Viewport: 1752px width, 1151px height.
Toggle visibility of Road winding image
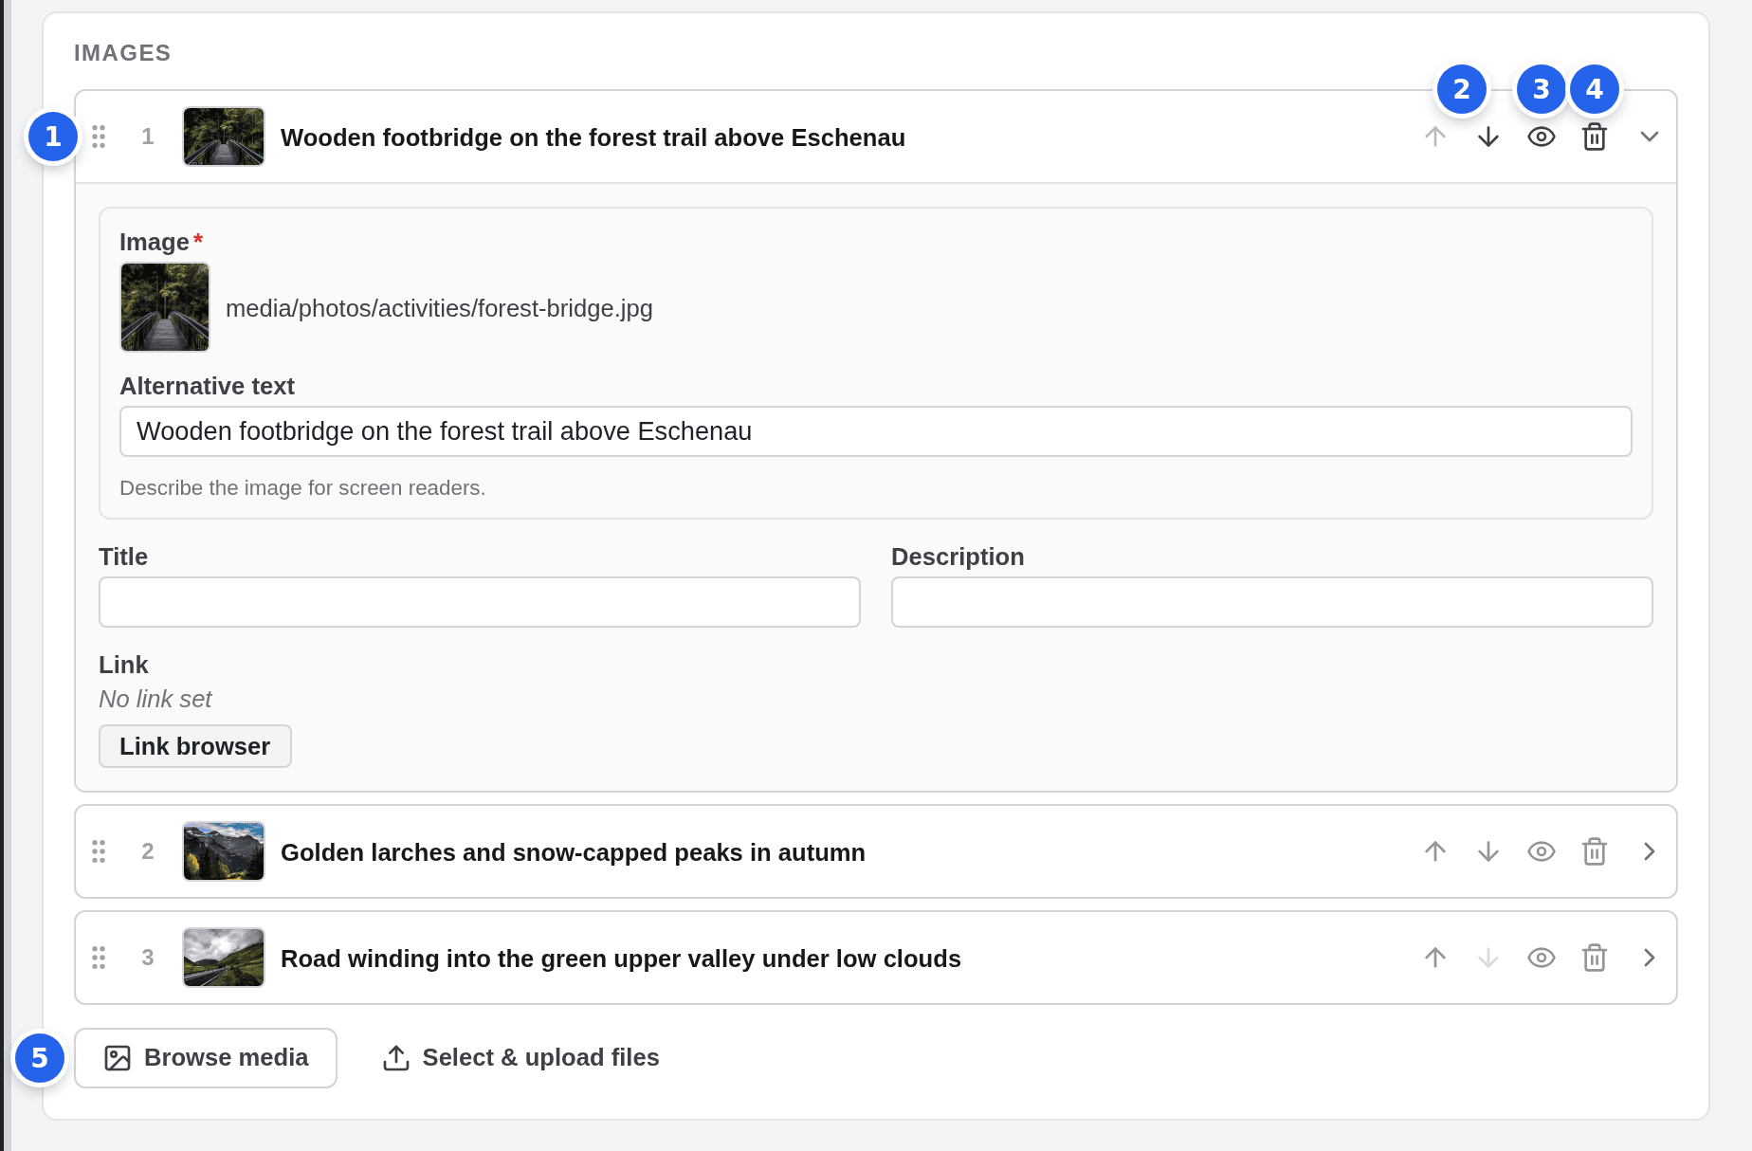coord(1542,959)
